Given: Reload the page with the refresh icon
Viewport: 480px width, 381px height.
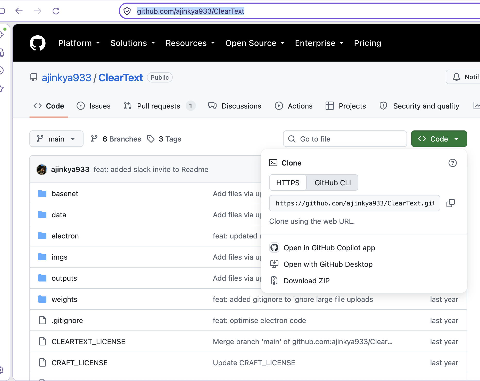Looking at the screenshot, I should pyautogui.click(x=56, y=11).
